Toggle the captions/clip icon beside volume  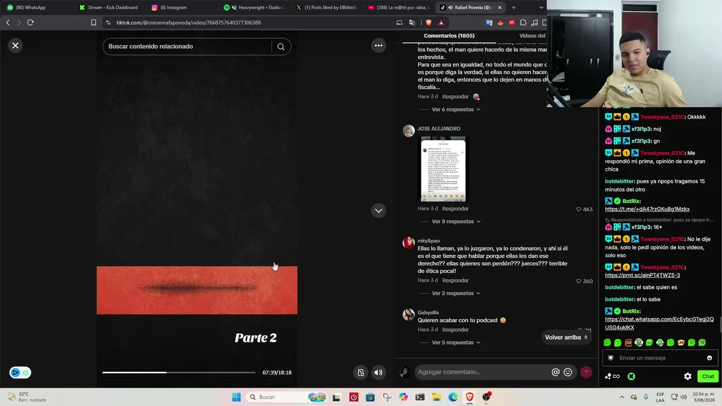click(361, 372)
